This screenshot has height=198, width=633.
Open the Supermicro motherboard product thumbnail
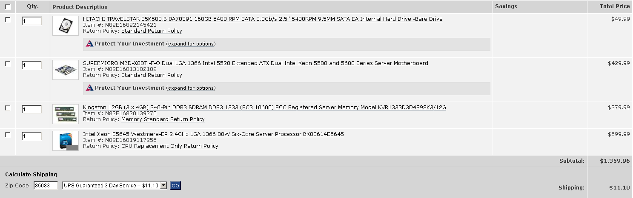pyautogui.click(x=66, y=70)
